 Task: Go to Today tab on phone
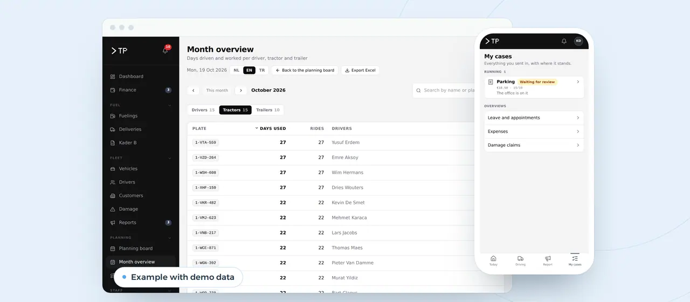[x=493, y=261]
